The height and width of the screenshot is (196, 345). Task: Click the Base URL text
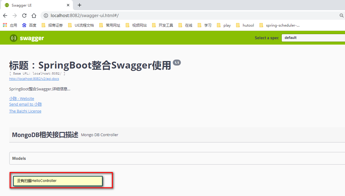click(37, 74)
